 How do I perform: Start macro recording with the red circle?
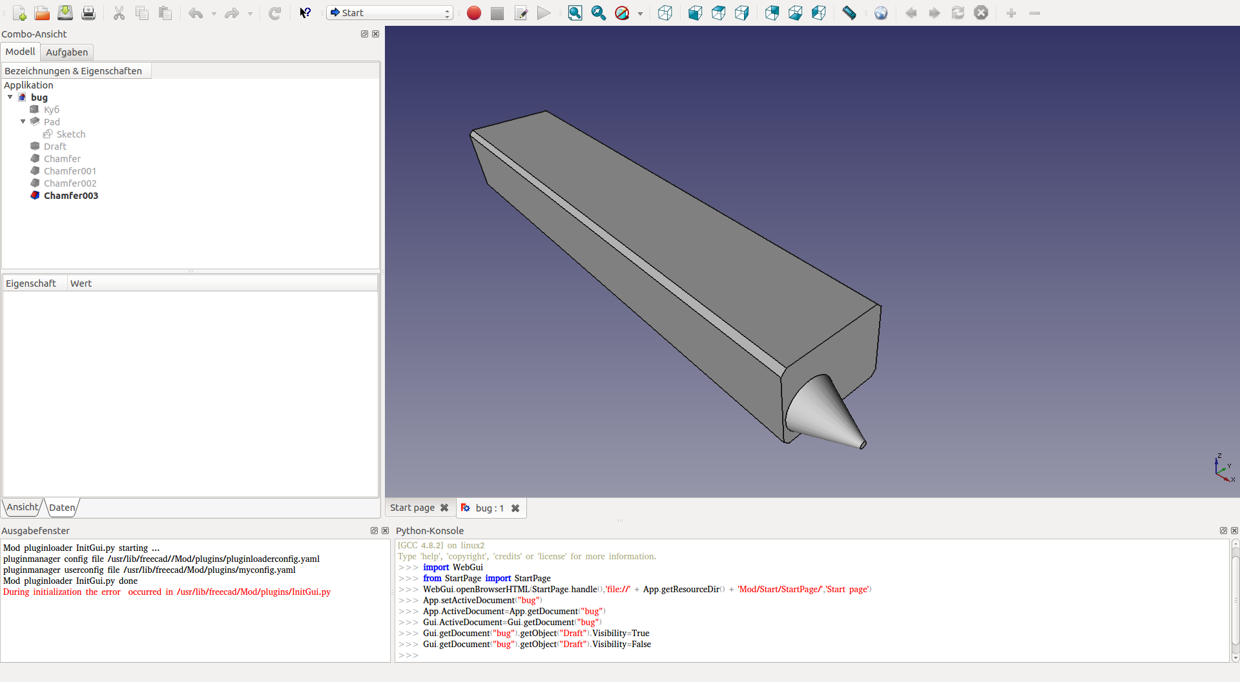[x=474, y=13]
